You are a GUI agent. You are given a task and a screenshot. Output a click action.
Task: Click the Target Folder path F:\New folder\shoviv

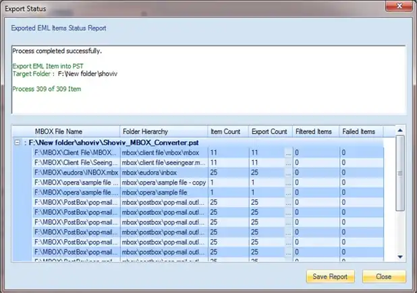[88, 74]
